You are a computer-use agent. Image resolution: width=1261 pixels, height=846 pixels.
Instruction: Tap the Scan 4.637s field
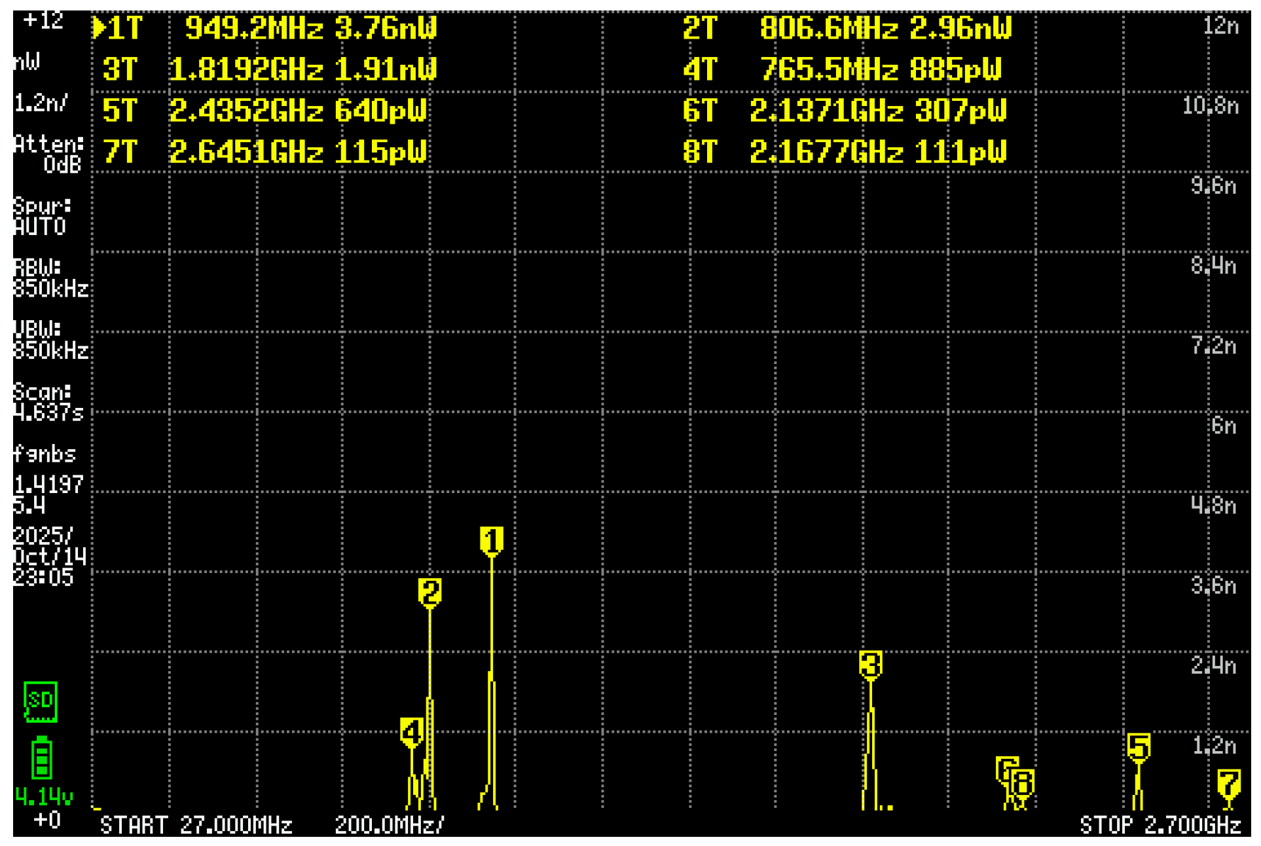[47, 401]
